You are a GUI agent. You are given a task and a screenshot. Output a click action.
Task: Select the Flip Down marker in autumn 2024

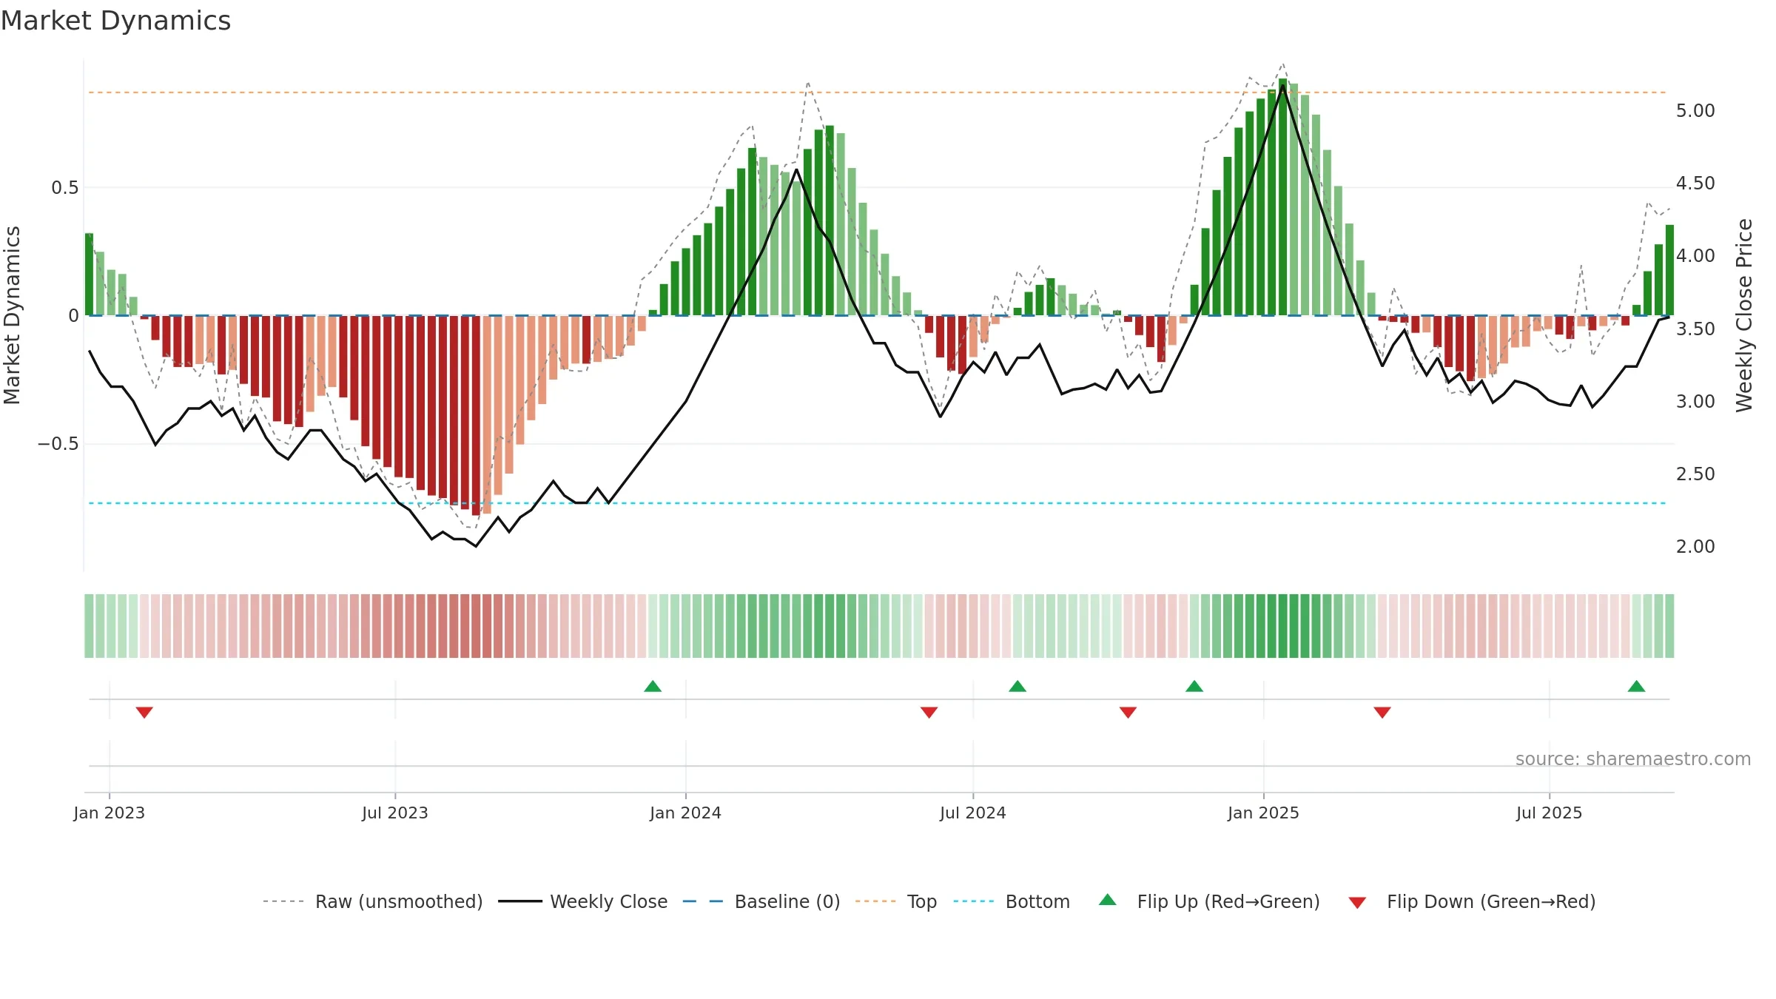point(1128,712)
